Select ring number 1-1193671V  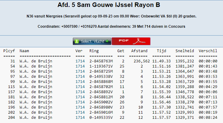[x=101, y=66]
